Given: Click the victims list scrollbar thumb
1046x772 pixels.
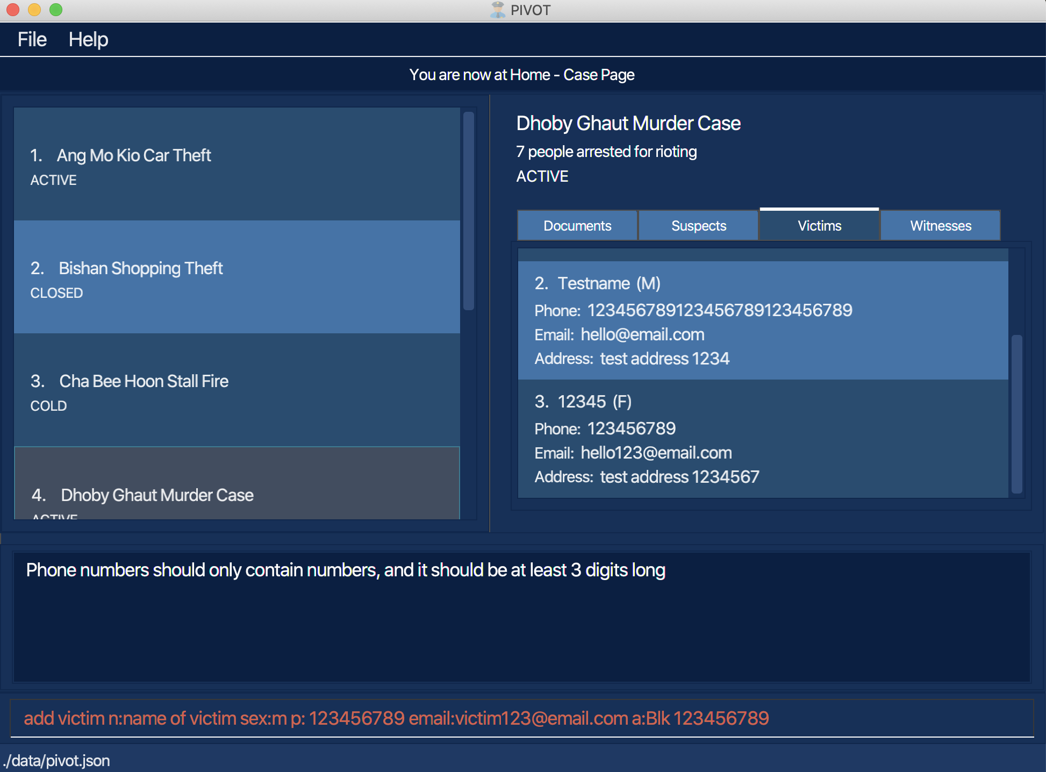Looking at the screenshot, I should pyautogui.click(x=1016, y=414).
